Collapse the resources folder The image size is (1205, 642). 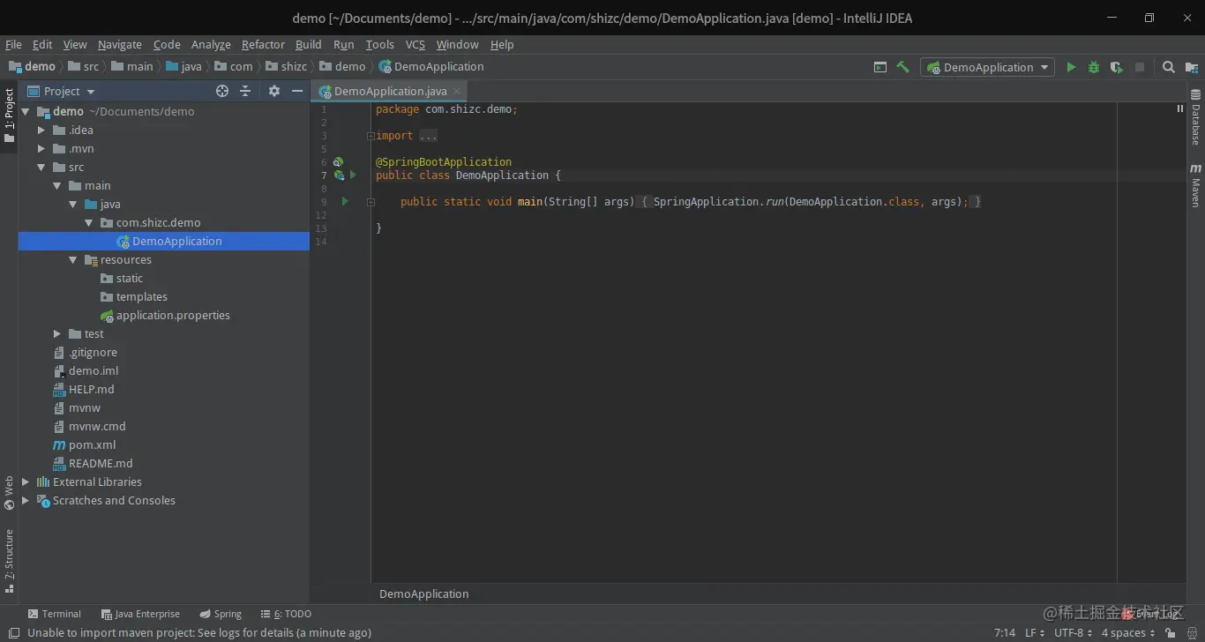click(73, 260)
